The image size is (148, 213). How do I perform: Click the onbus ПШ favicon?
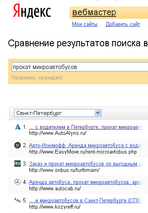tap(18, 164)
